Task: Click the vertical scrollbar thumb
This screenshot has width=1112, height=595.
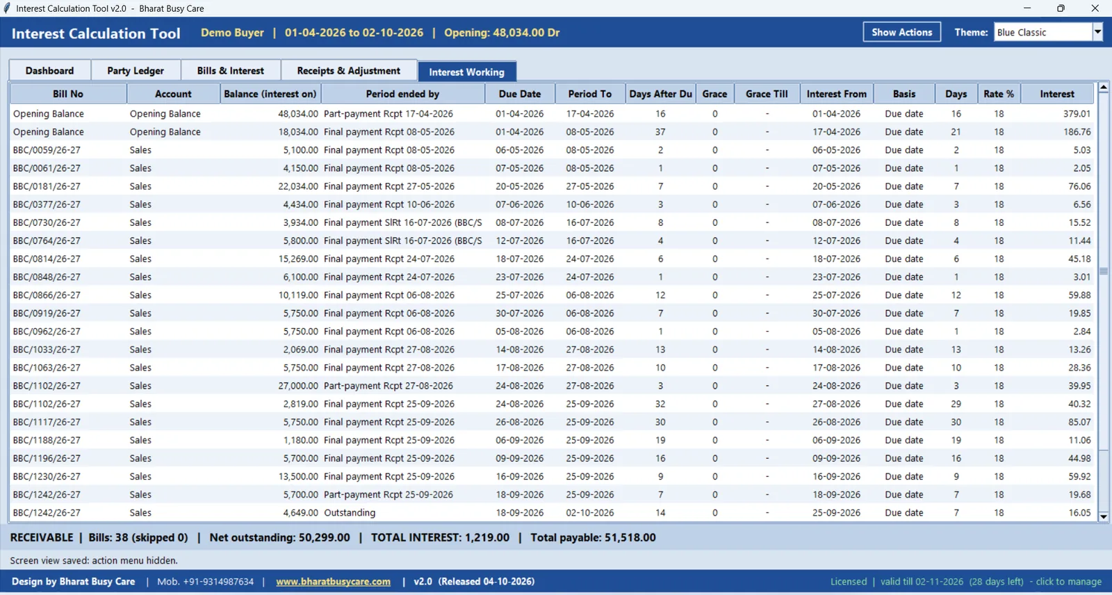Action: [x=1103, y=271]
